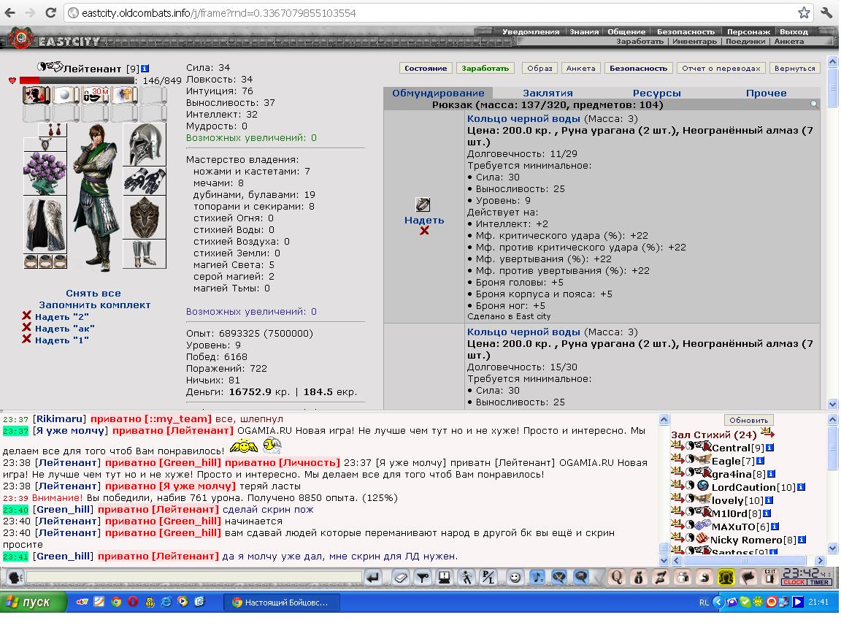
Task: Click the purple flower bouquet slot
Action: pyautogui.click(x=45, y=173)
